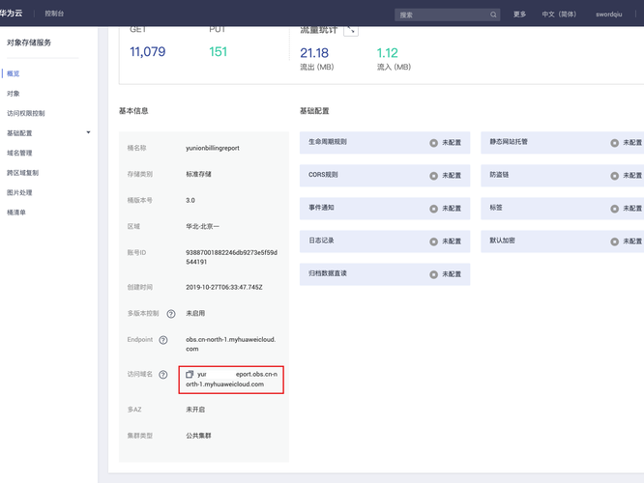This screenshot has height=483, width=644.
Task: Open the 归档数据直读 configuration card
Action: (x=385, y=274)
